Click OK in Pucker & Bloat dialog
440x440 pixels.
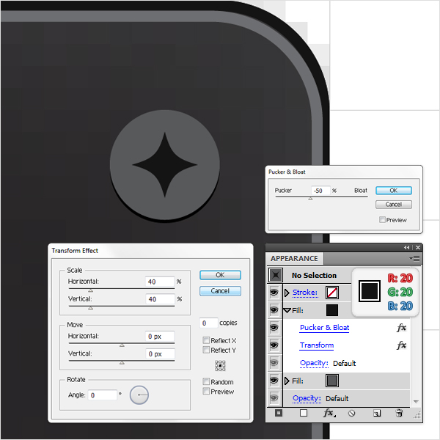[x=394, y=191]
